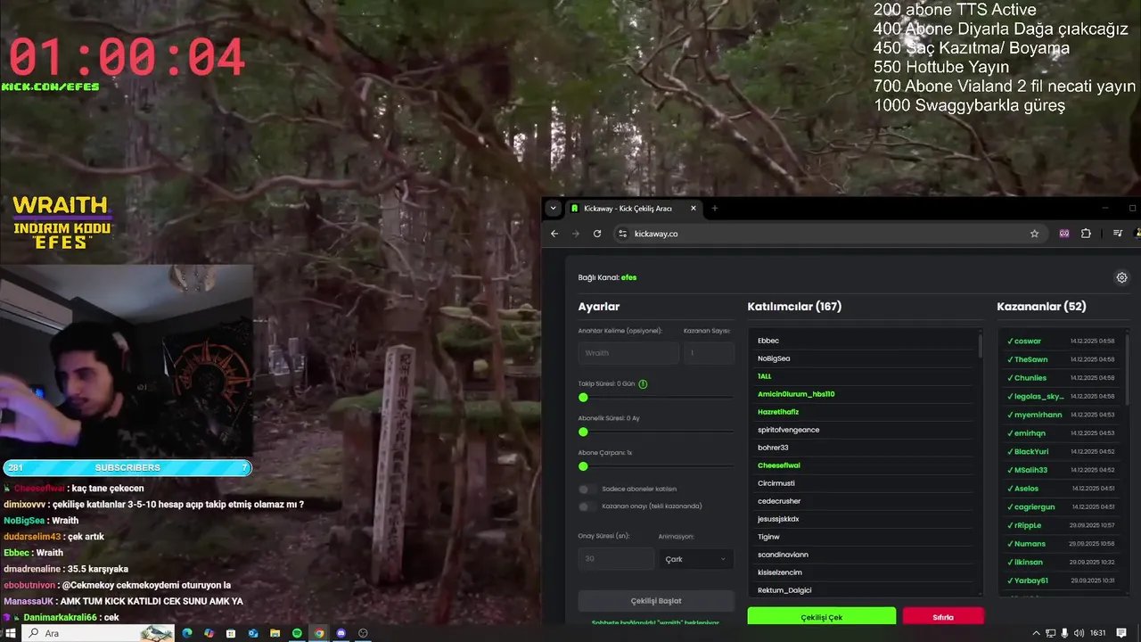
Task: Launch Microsoft Edge from the taskbar
Action: point(187,633)
